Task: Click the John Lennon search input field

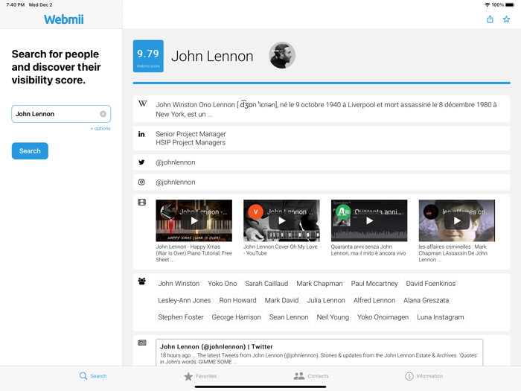Action: point(61,114)
